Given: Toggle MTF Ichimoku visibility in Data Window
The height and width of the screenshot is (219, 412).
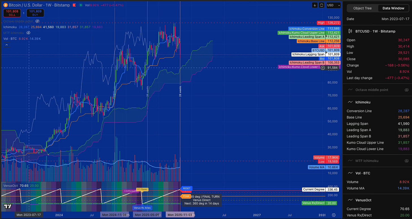Looking at the screenshot, I should (407, 161).
